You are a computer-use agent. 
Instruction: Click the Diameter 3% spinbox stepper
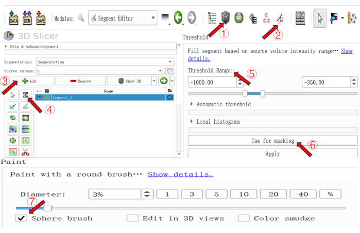[x=147, y=194]
